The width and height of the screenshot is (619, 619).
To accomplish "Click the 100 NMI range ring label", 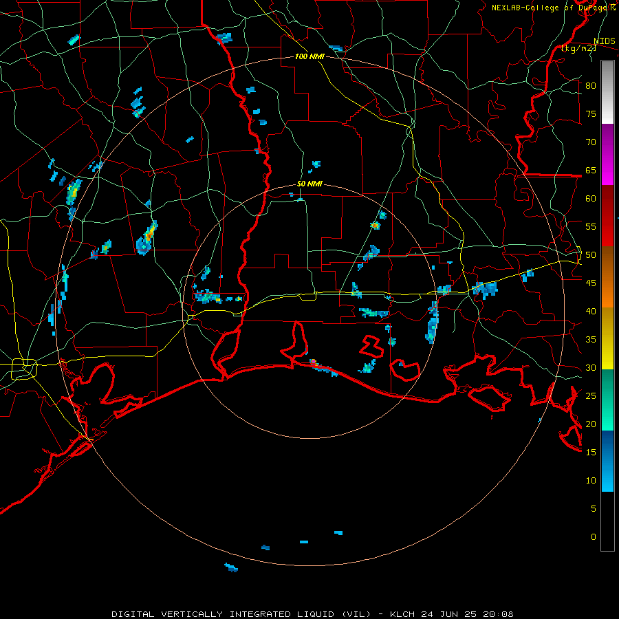I will (x=309, y=56).
